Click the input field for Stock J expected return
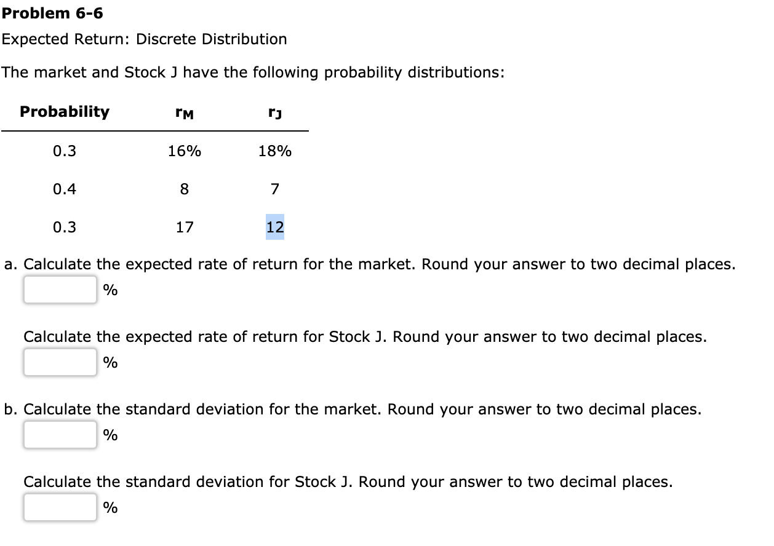Viewport: 774px width, 546px height. tap(59, 362)
